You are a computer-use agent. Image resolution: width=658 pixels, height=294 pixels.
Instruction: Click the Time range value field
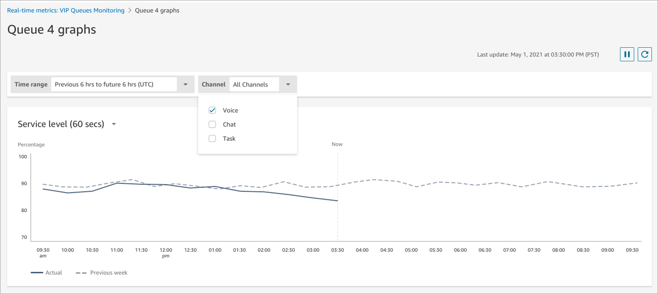click(x=114, y=84)
